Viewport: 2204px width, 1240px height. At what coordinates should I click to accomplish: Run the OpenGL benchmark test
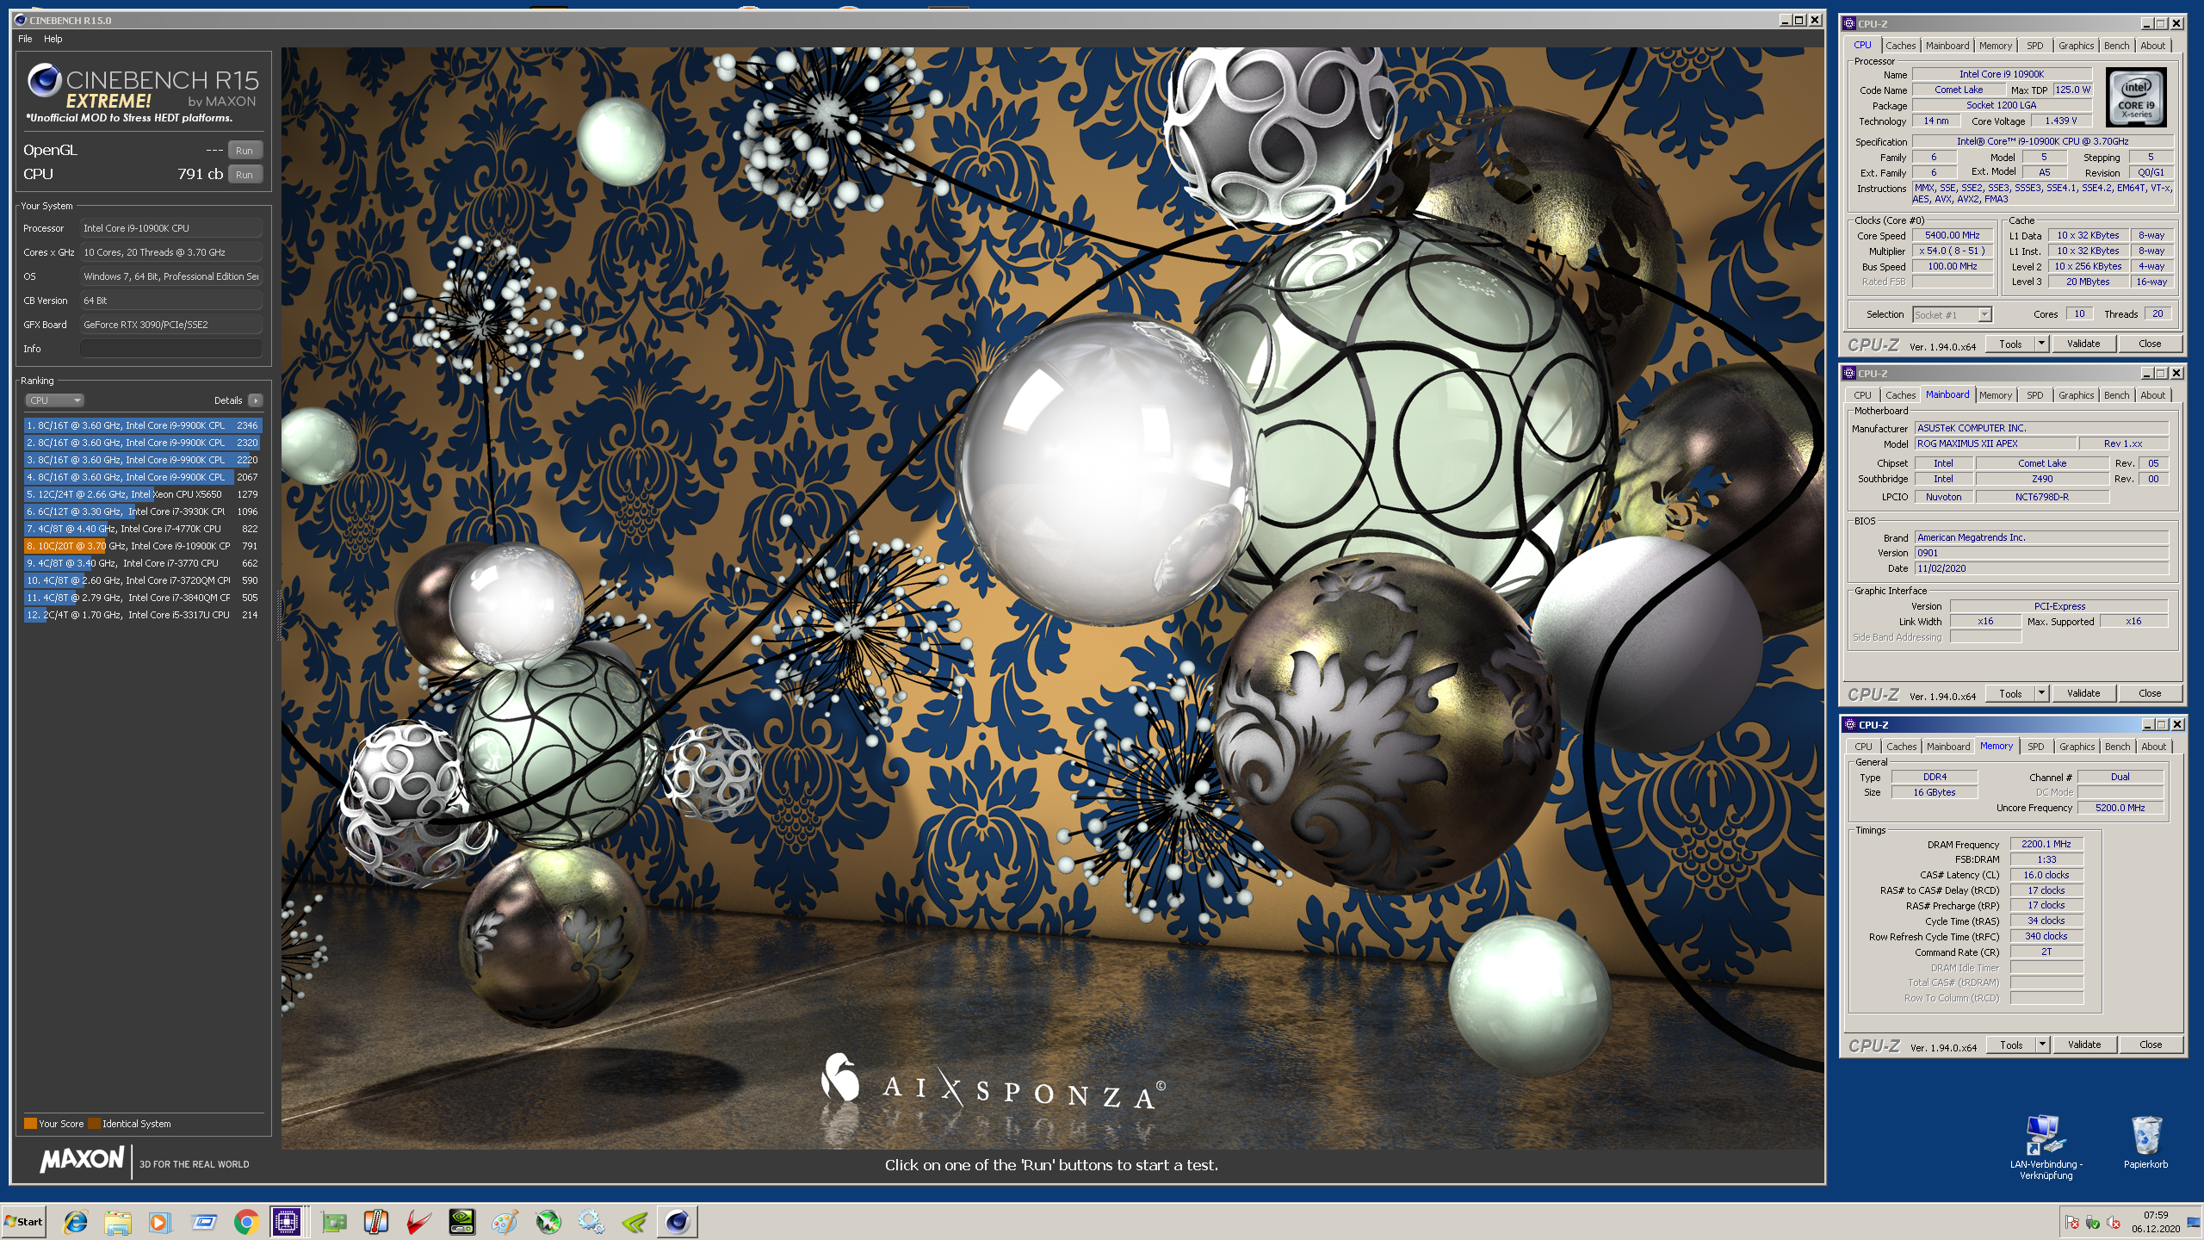[245, 151]
